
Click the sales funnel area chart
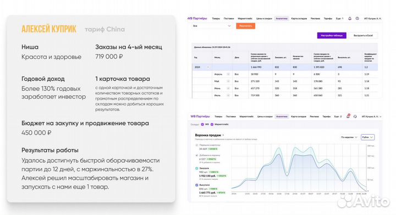pyautogui.click(x=299, y=168)
